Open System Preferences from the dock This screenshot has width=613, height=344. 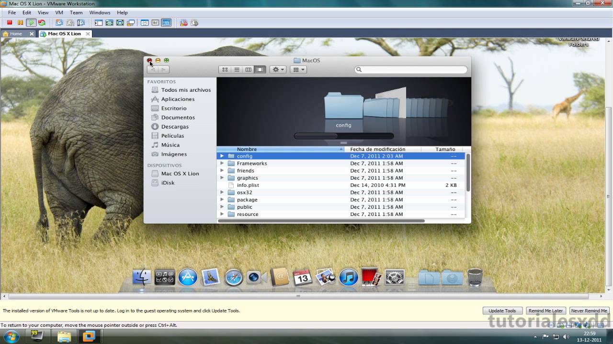pyautogui.click(x=395, y=277)
